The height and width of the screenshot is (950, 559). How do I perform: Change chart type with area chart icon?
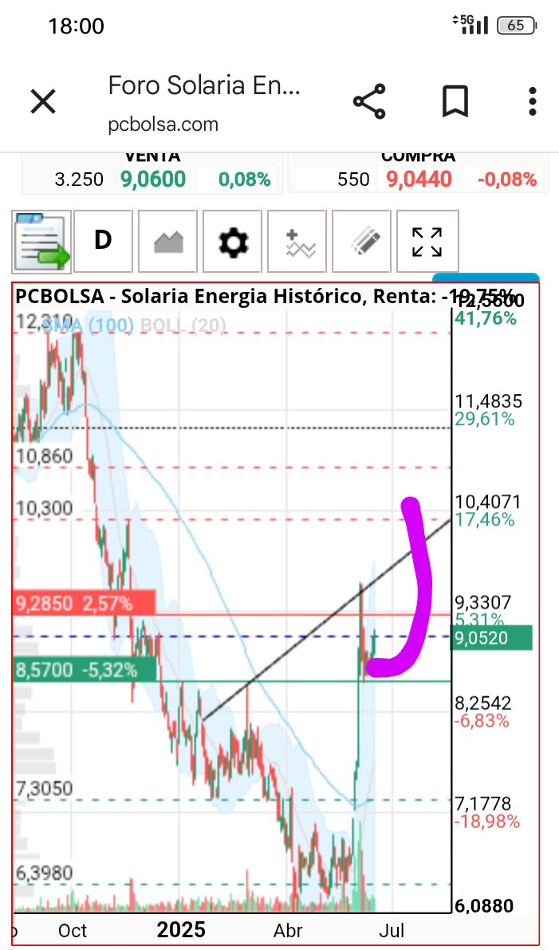(x=167, y=241)
